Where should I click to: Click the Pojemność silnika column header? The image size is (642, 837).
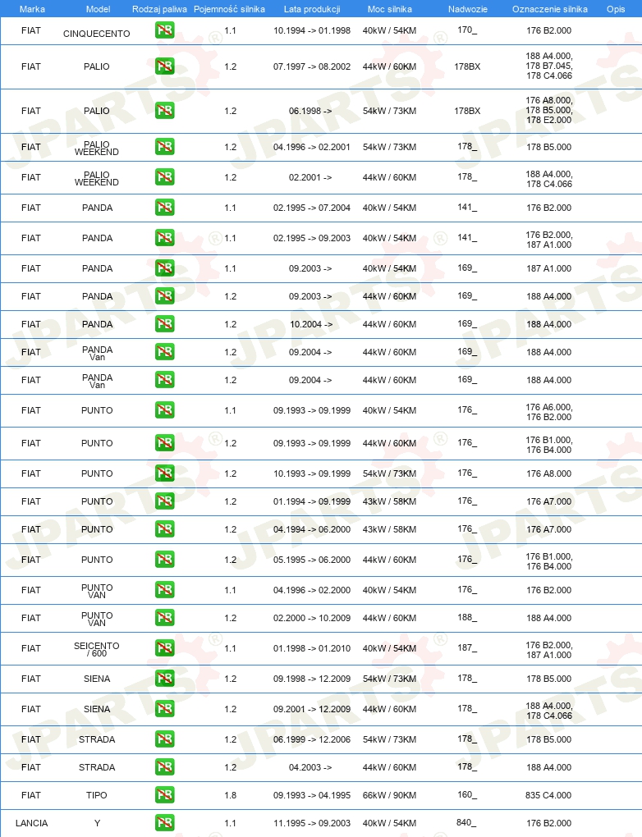229,9
